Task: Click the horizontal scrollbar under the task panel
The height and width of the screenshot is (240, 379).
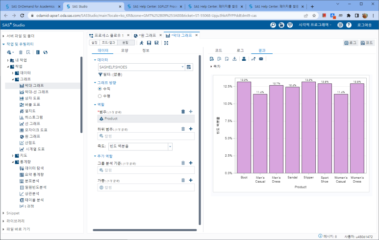Action: tap(142, 230)
